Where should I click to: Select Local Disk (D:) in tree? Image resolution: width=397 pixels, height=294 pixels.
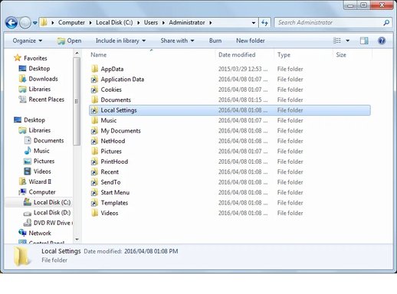[x=47, y=213]
